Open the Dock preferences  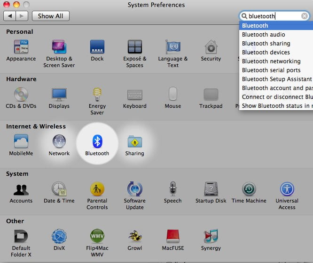pos(97,51)
